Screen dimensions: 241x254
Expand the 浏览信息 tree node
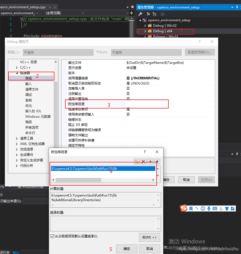[17, 149]
